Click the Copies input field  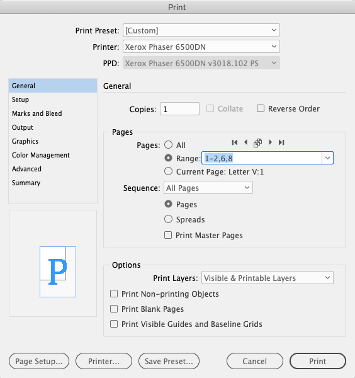[x=179, y=109]
